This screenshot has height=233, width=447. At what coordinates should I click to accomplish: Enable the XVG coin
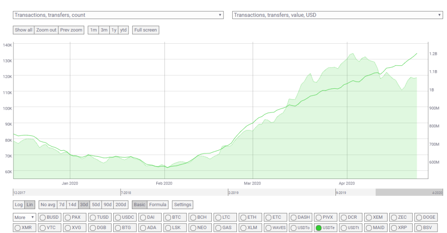click(x=75, y=228)
